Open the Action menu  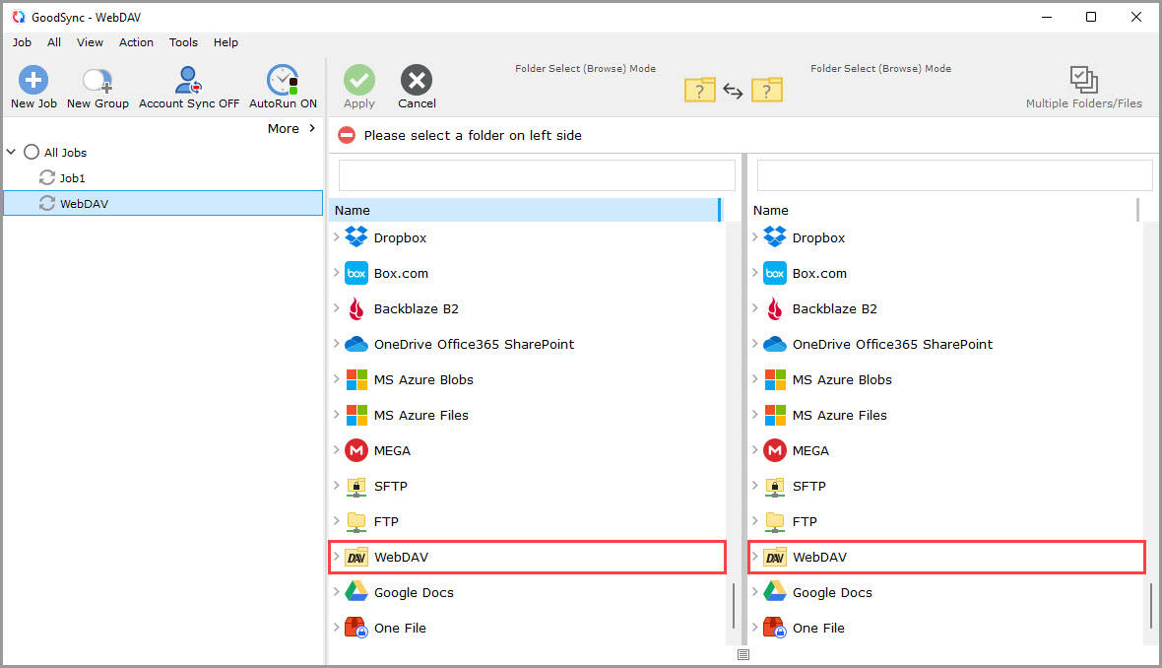point(136,42)
